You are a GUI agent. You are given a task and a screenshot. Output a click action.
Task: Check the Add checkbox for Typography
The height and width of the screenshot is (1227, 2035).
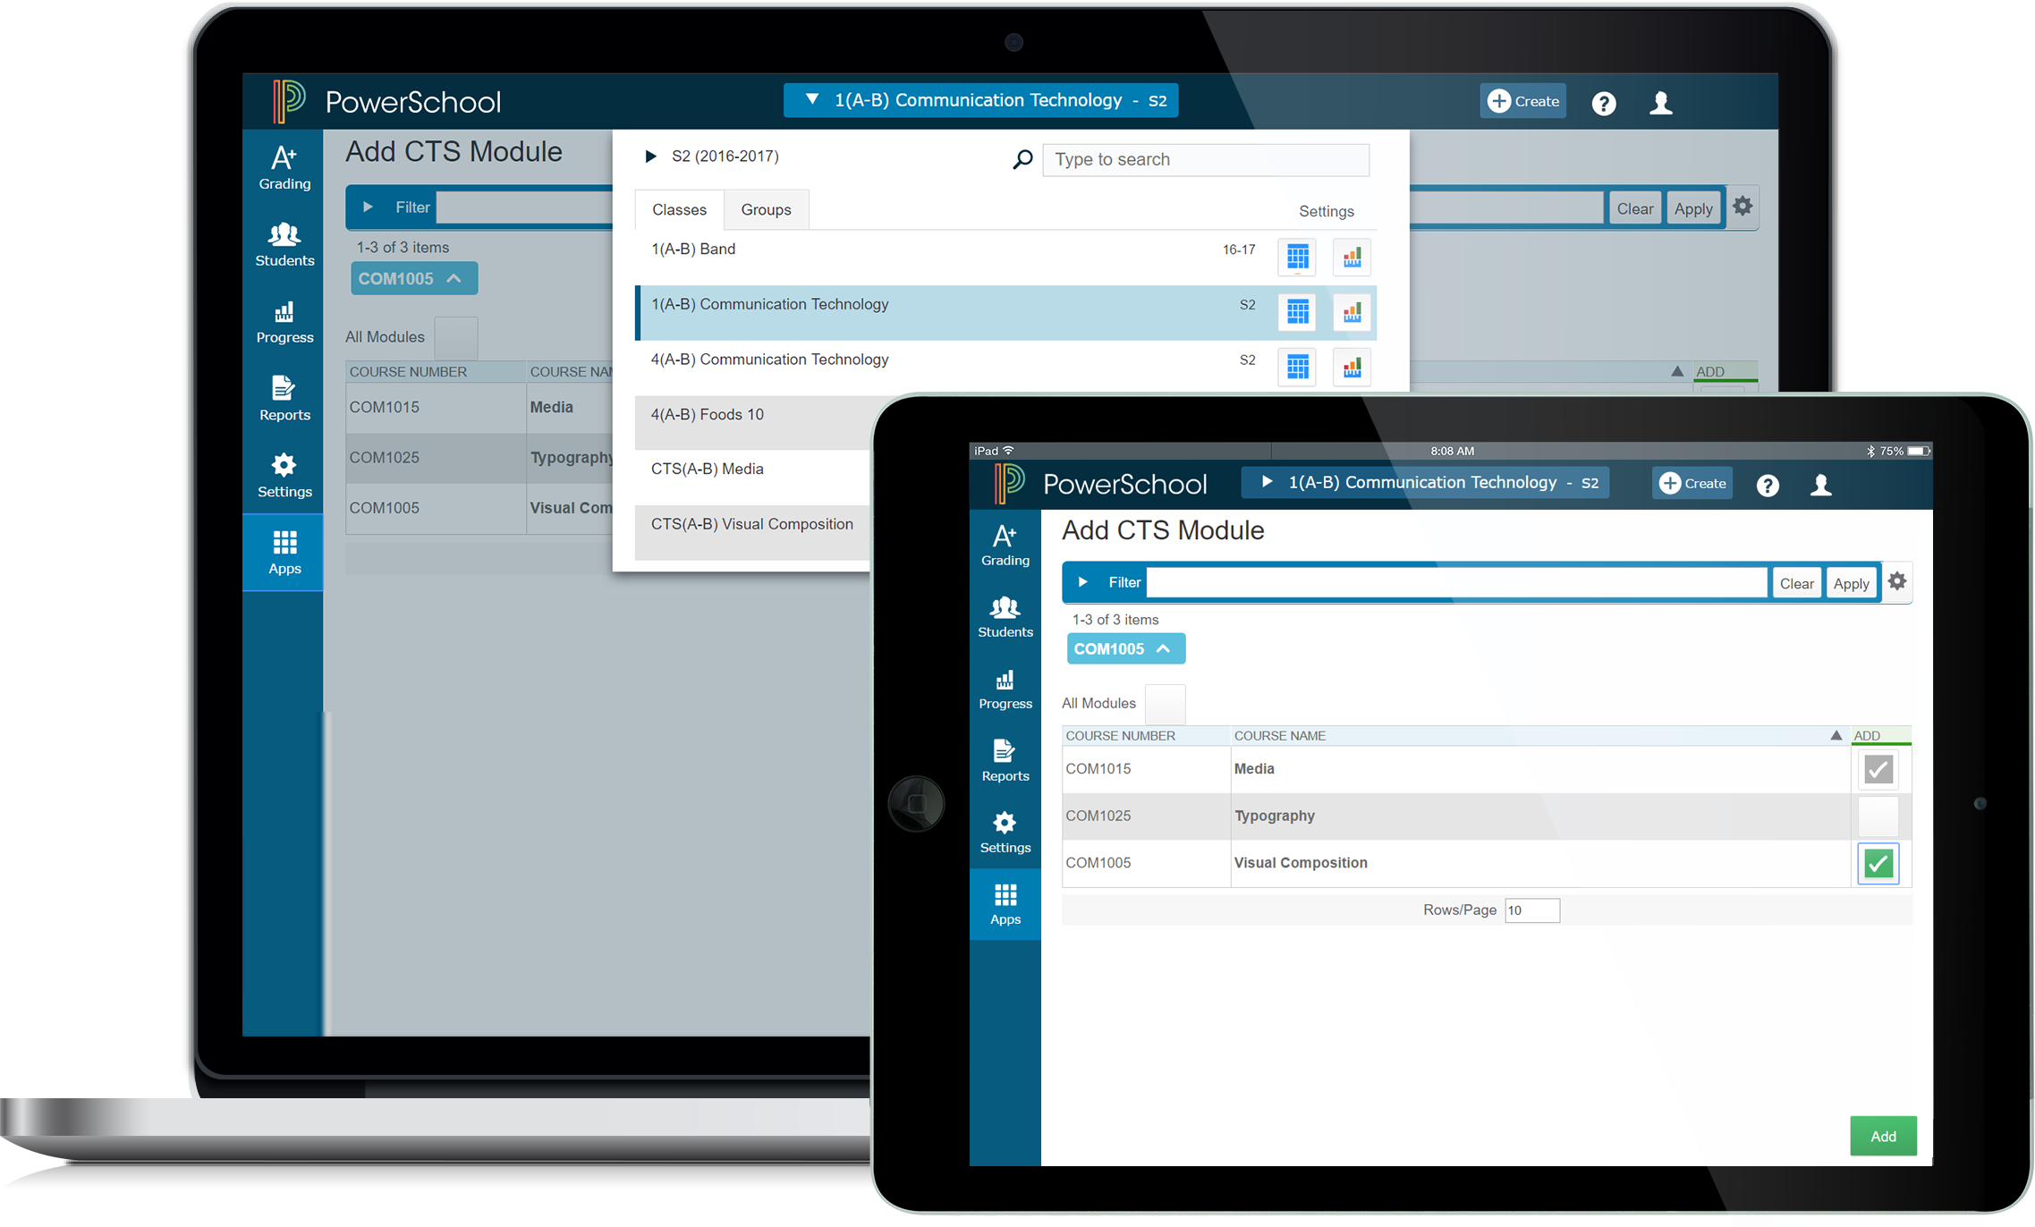[x=1878, y=816]
